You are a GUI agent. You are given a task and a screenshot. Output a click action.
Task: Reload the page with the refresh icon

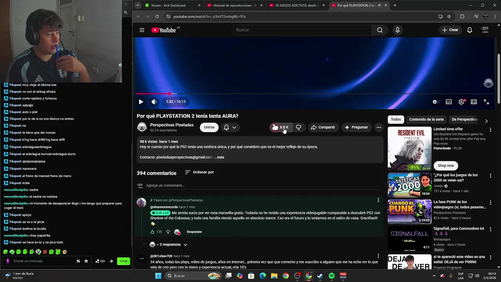click(157, 16)
